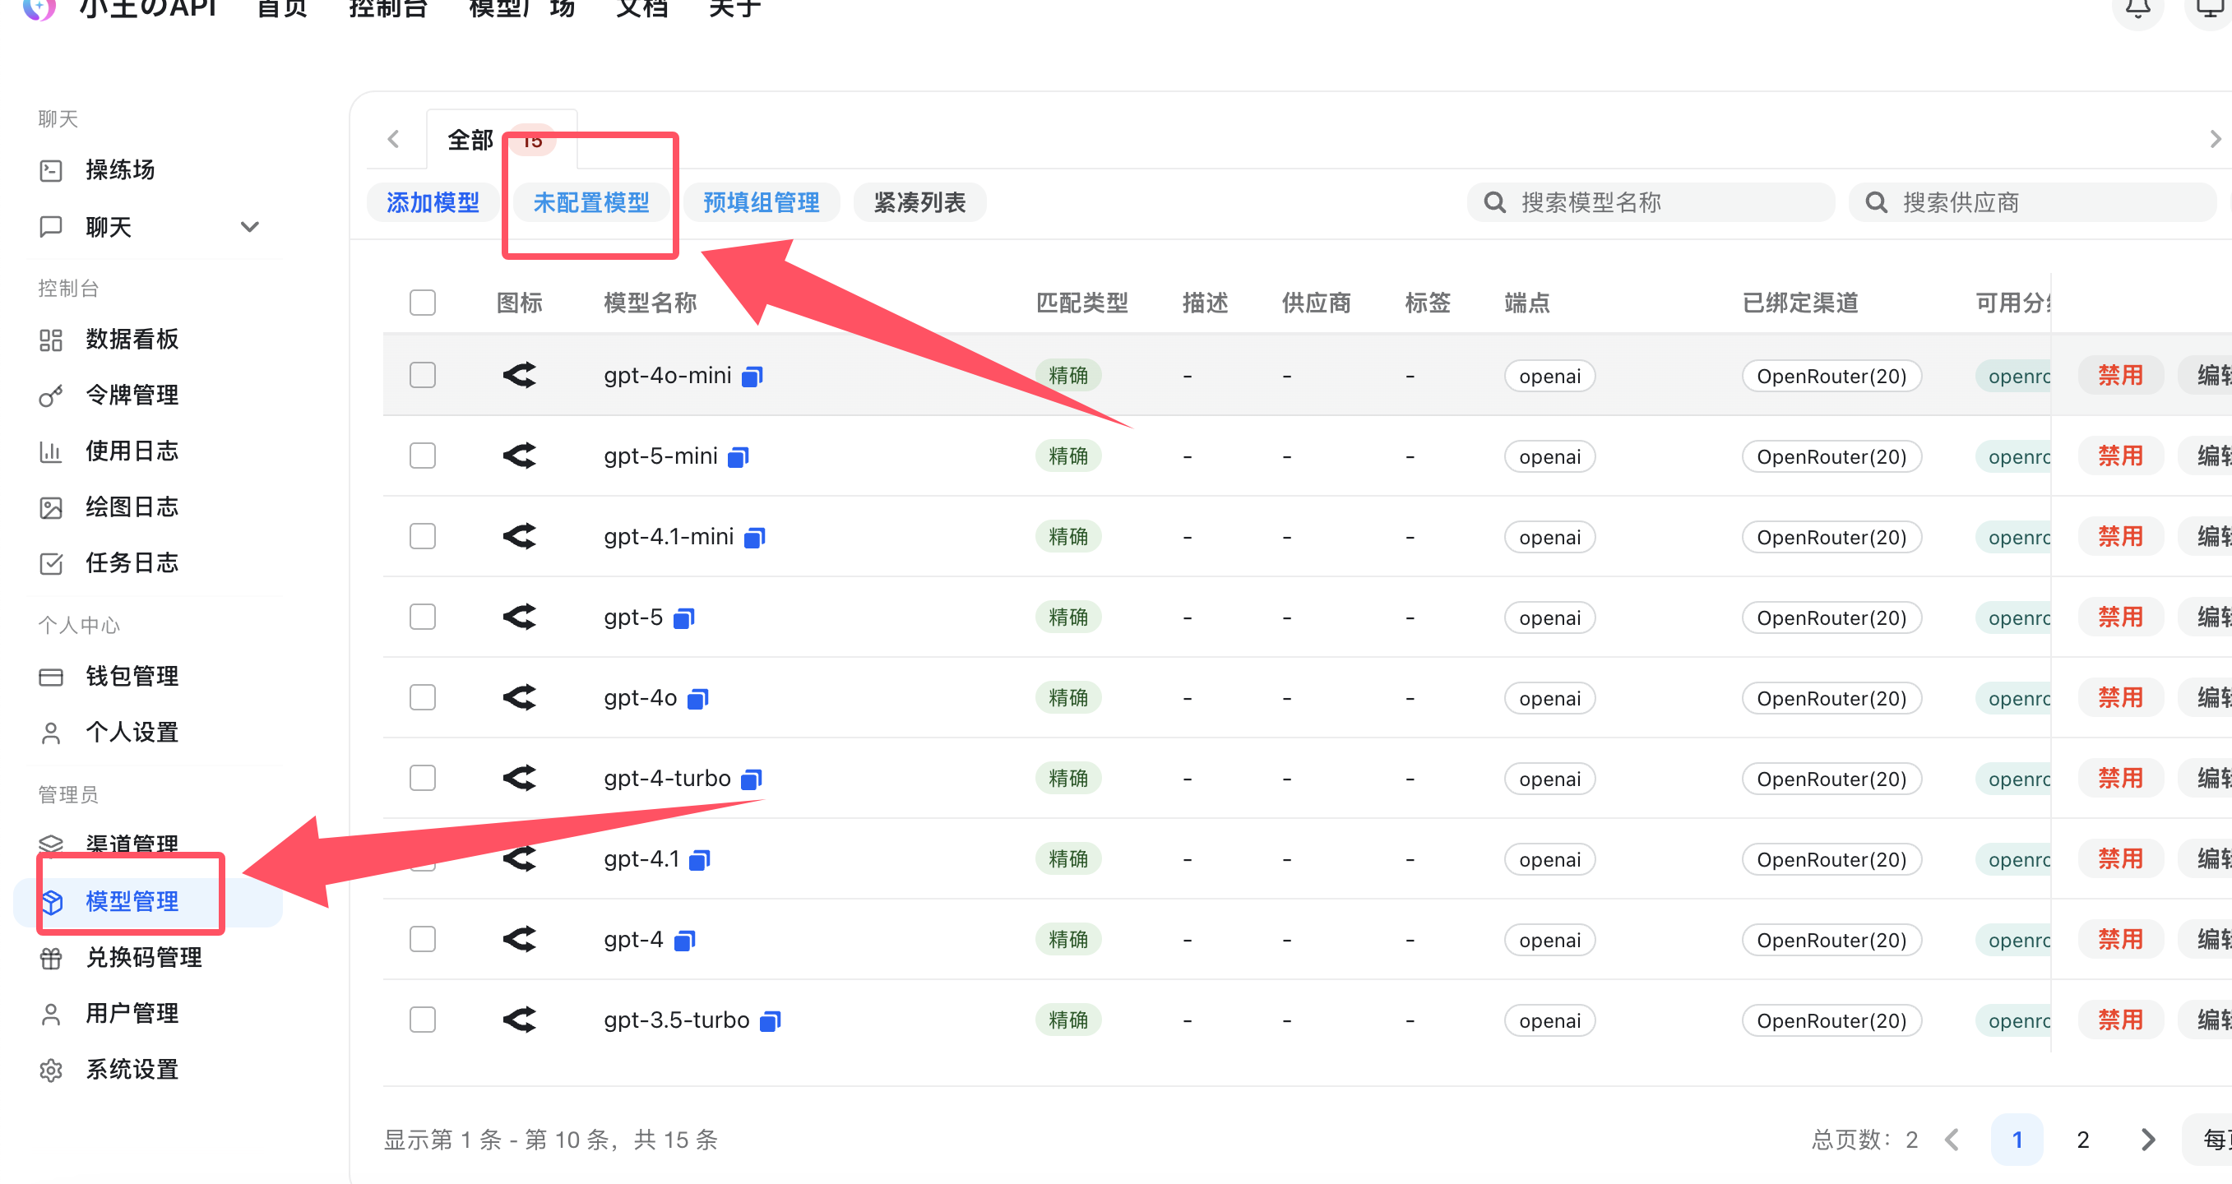The image size is (2232, 1184).
Task: Click the 添加模型 button
Action: click(433, 202)
